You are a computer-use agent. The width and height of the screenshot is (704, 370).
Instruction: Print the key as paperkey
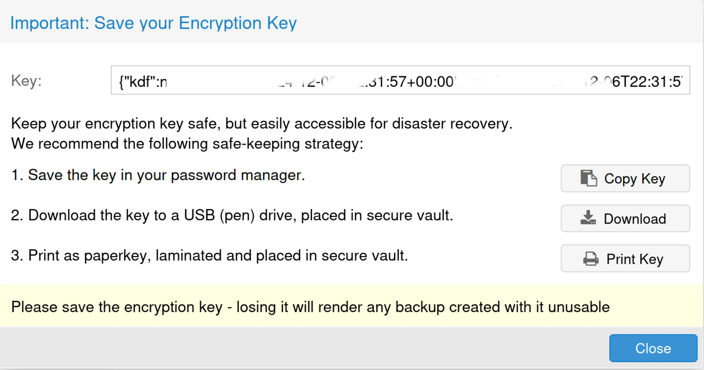(x=625, y=259)
